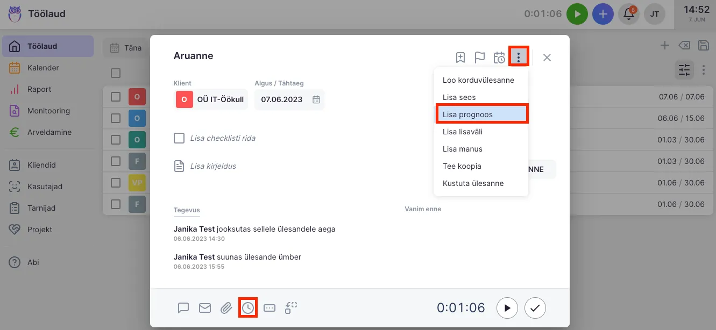Screen dimensions: 716x330
Task: Open the OÜ IT-Öökull client selector
Action: tap(211, 99)
